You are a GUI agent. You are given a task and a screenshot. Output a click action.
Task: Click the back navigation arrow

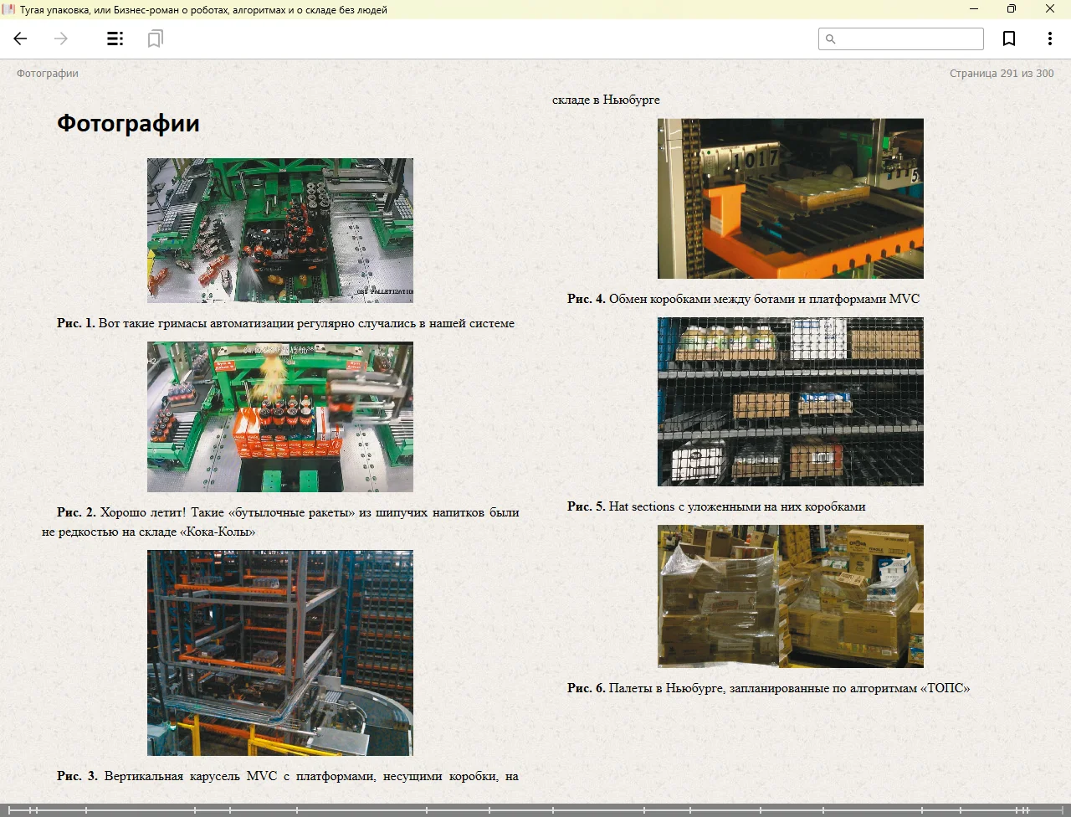(x=21, y=39)
